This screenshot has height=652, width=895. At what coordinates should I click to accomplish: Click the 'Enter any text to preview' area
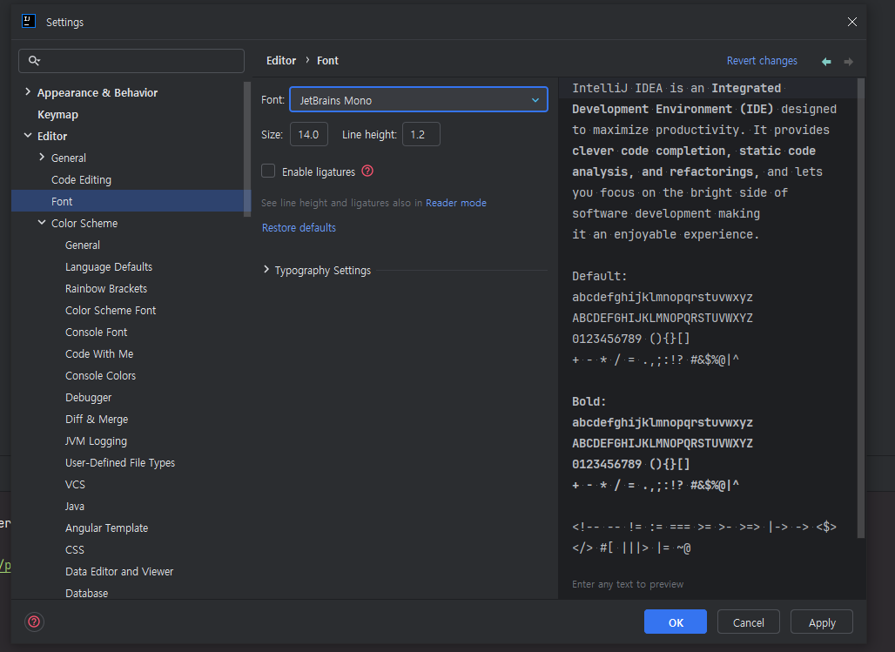coord(628,584)
